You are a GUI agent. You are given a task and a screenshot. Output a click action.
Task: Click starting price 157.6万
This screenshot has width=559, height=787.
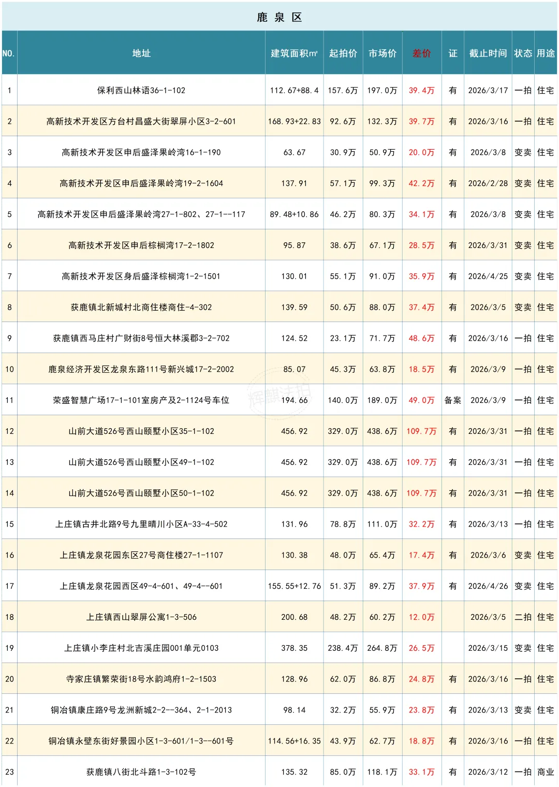point(343,90)
